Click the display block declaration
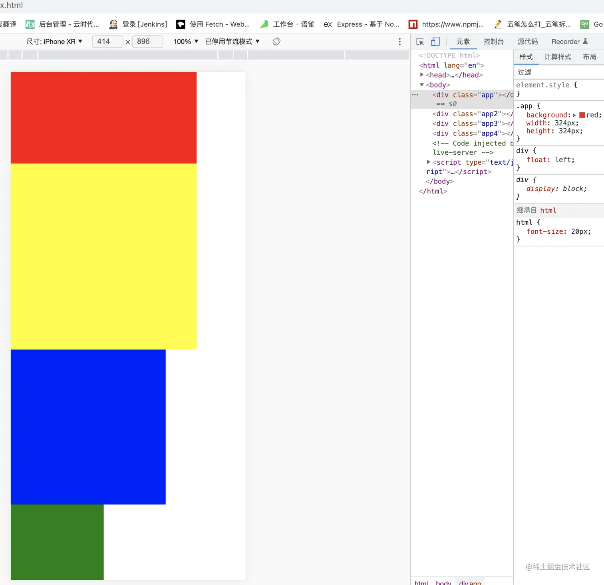Screen dimensions: 604x585 tap(557, 189)
